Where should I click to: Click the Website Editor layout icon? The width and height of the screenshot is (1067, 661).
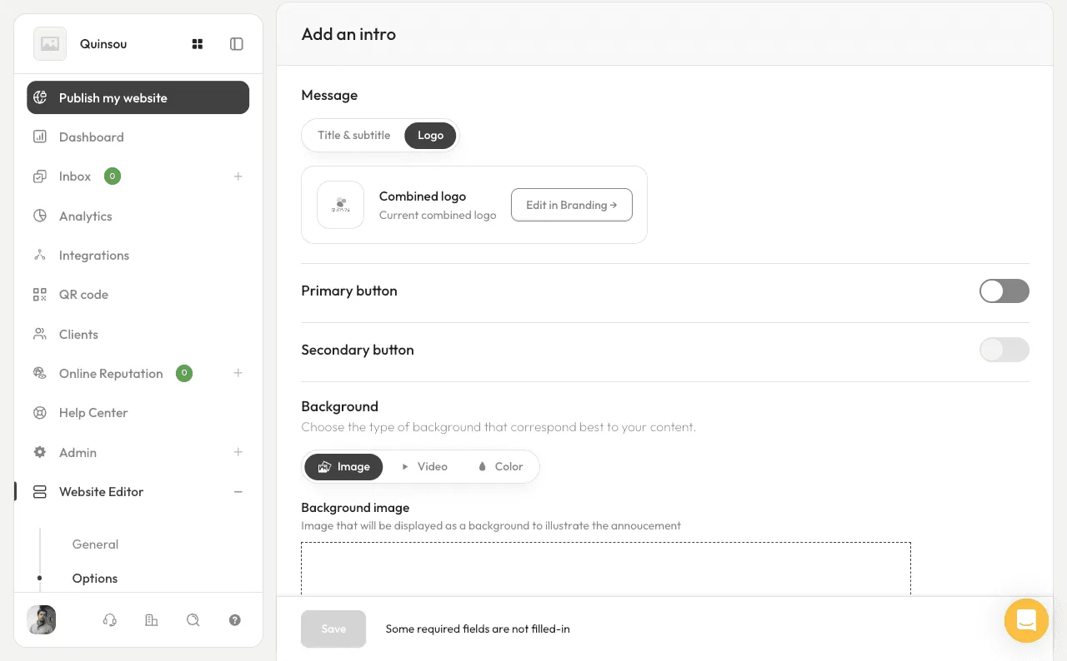point(39,492)
